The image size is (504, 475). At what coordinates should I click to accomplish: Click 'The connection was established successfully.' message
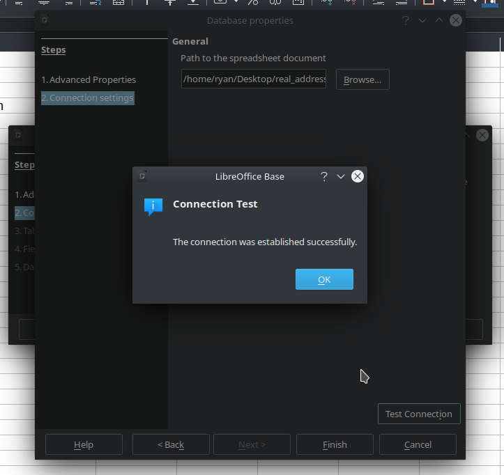pyautogui.click(x=265, y=242)
